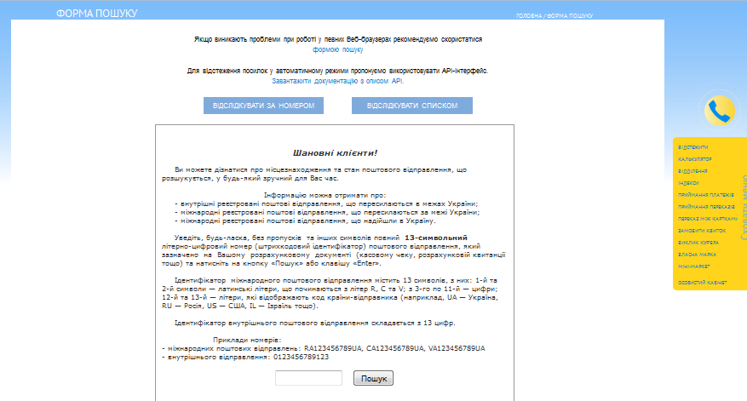This screenshot has width=747, height=401.
Task: Click the 'Відслідкувати за номером' button
Action: pos(263,106)
